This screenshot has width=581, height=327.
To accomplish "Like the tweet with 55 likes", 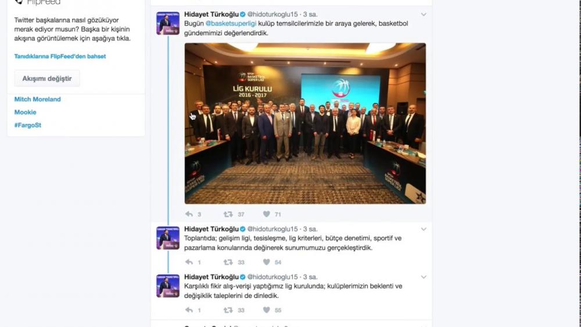I will pos(267,310).
